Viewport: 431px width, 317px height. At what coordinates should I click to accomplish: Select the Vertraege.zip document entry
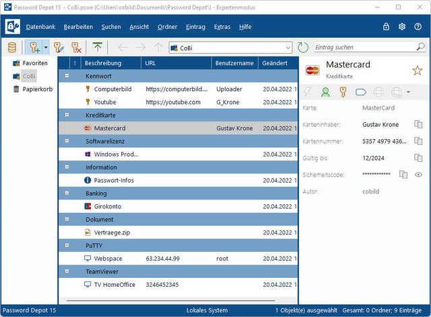tap(178, 232)
